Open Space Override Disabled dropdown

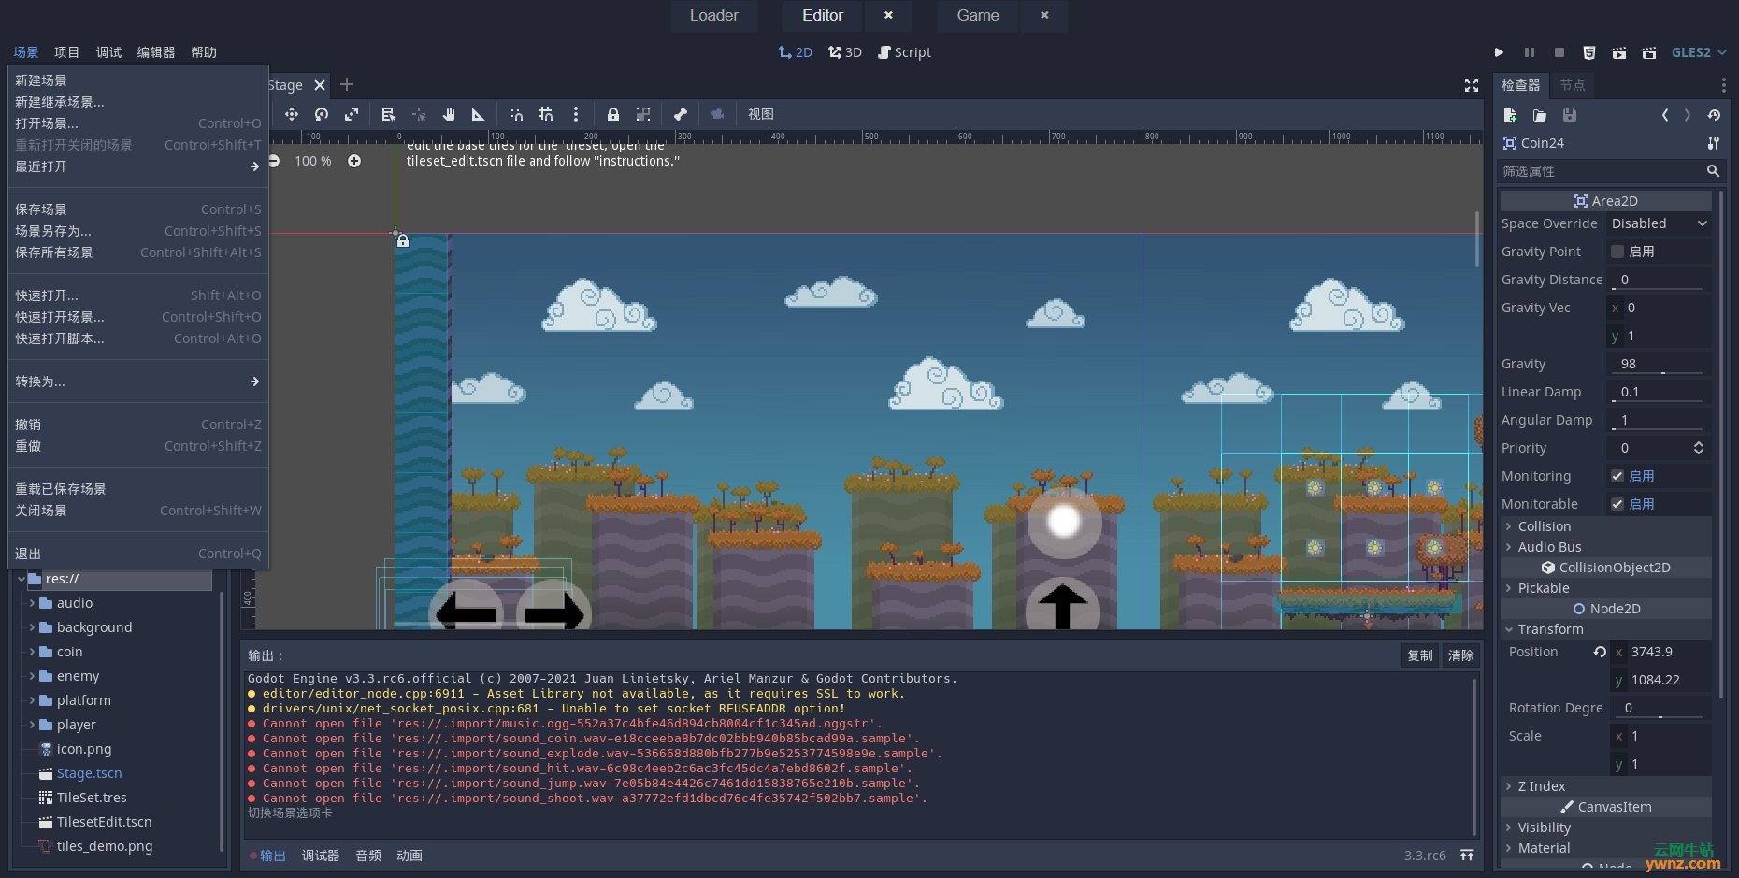click(x=1660, y=223)
